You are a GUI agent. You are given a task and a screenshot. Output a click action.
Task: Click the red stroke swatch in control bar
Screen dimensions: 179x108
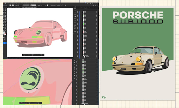pyautogui.click(x=13, y=5)
